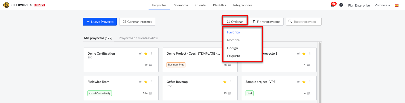This screenshot has height=103, width=405.
Task: Open three-dot menu on Demo Certification card
Action: (x=152, y=54)
